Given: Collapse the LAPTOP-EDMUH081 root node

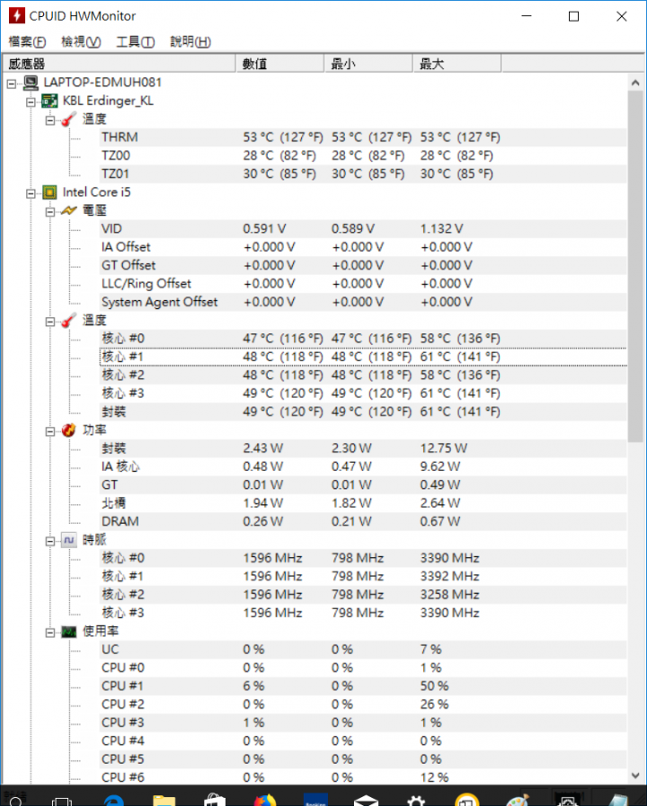Looking at the screenshot, I should [12, 84].
